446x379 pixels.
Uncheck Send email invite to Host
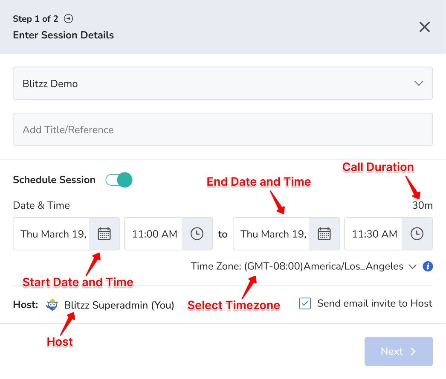coord(305,303)
